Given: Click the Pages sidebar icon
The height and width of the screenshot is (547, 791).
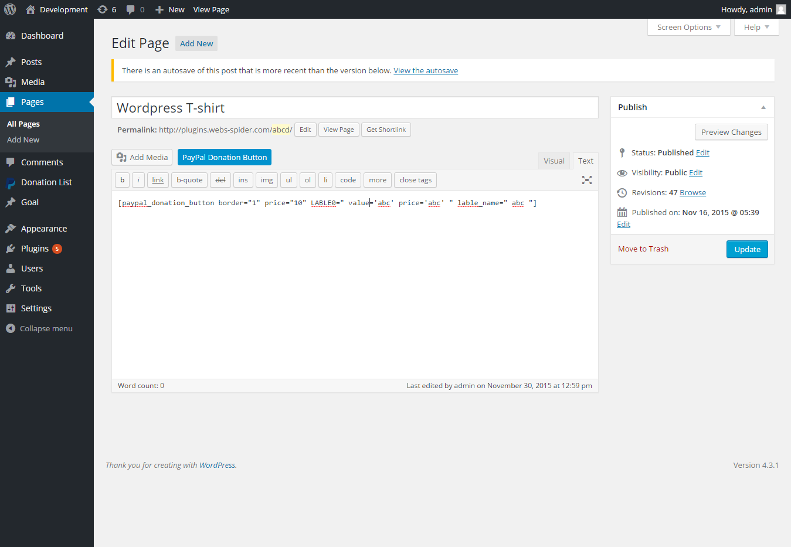Looking at the screenshot, I should [x=11, y=102].
